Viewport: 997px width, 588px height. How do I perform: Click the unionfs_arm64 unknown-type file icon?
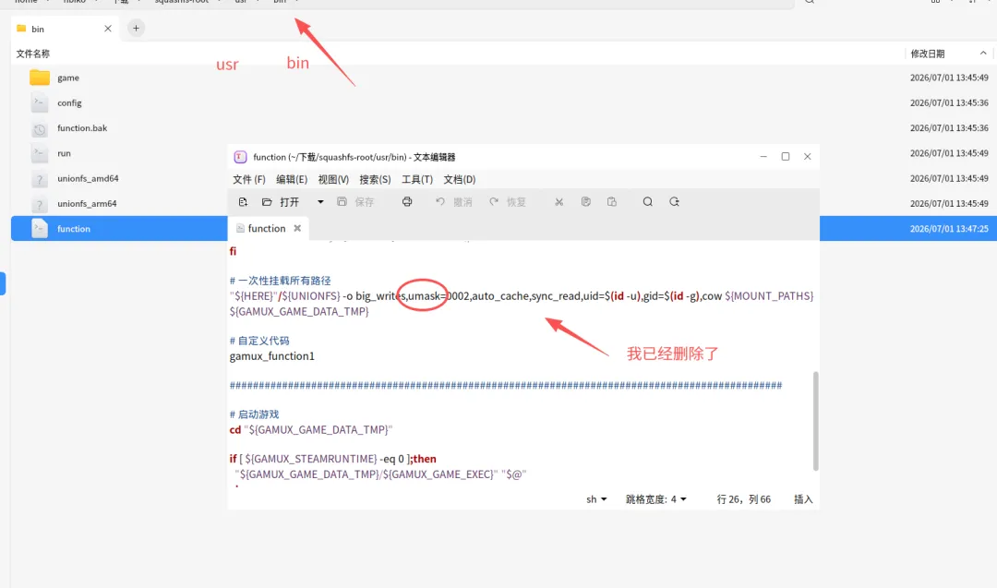(40, 204)
